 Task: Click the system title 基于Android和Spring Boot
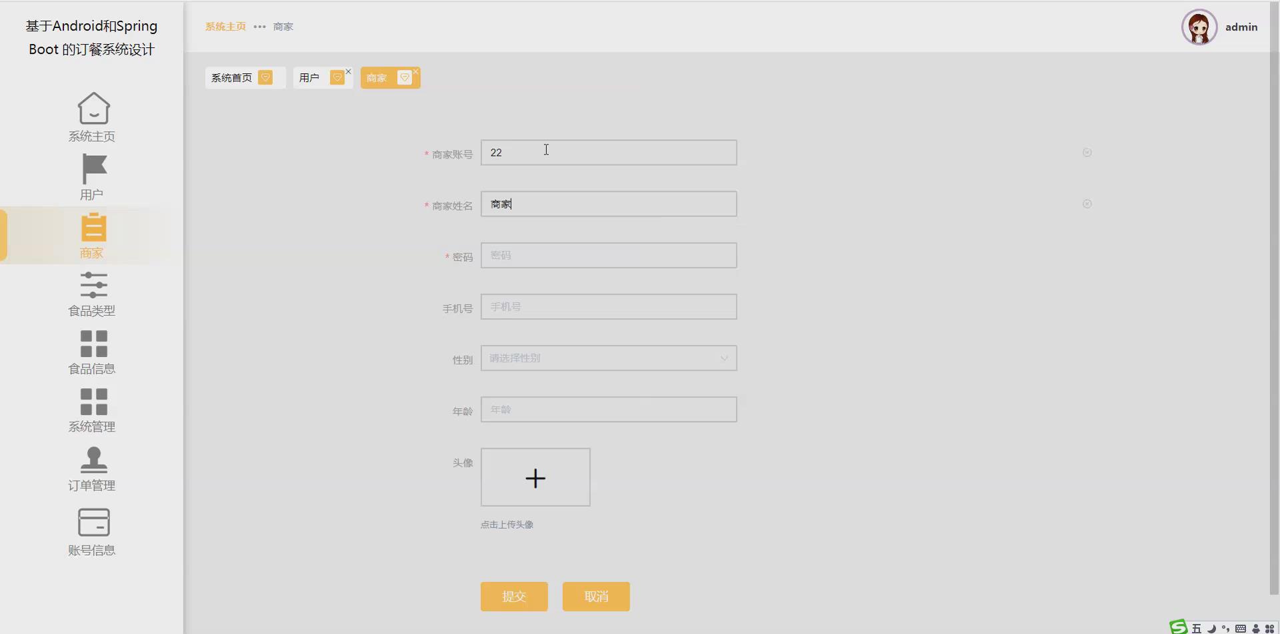point(91,37)
